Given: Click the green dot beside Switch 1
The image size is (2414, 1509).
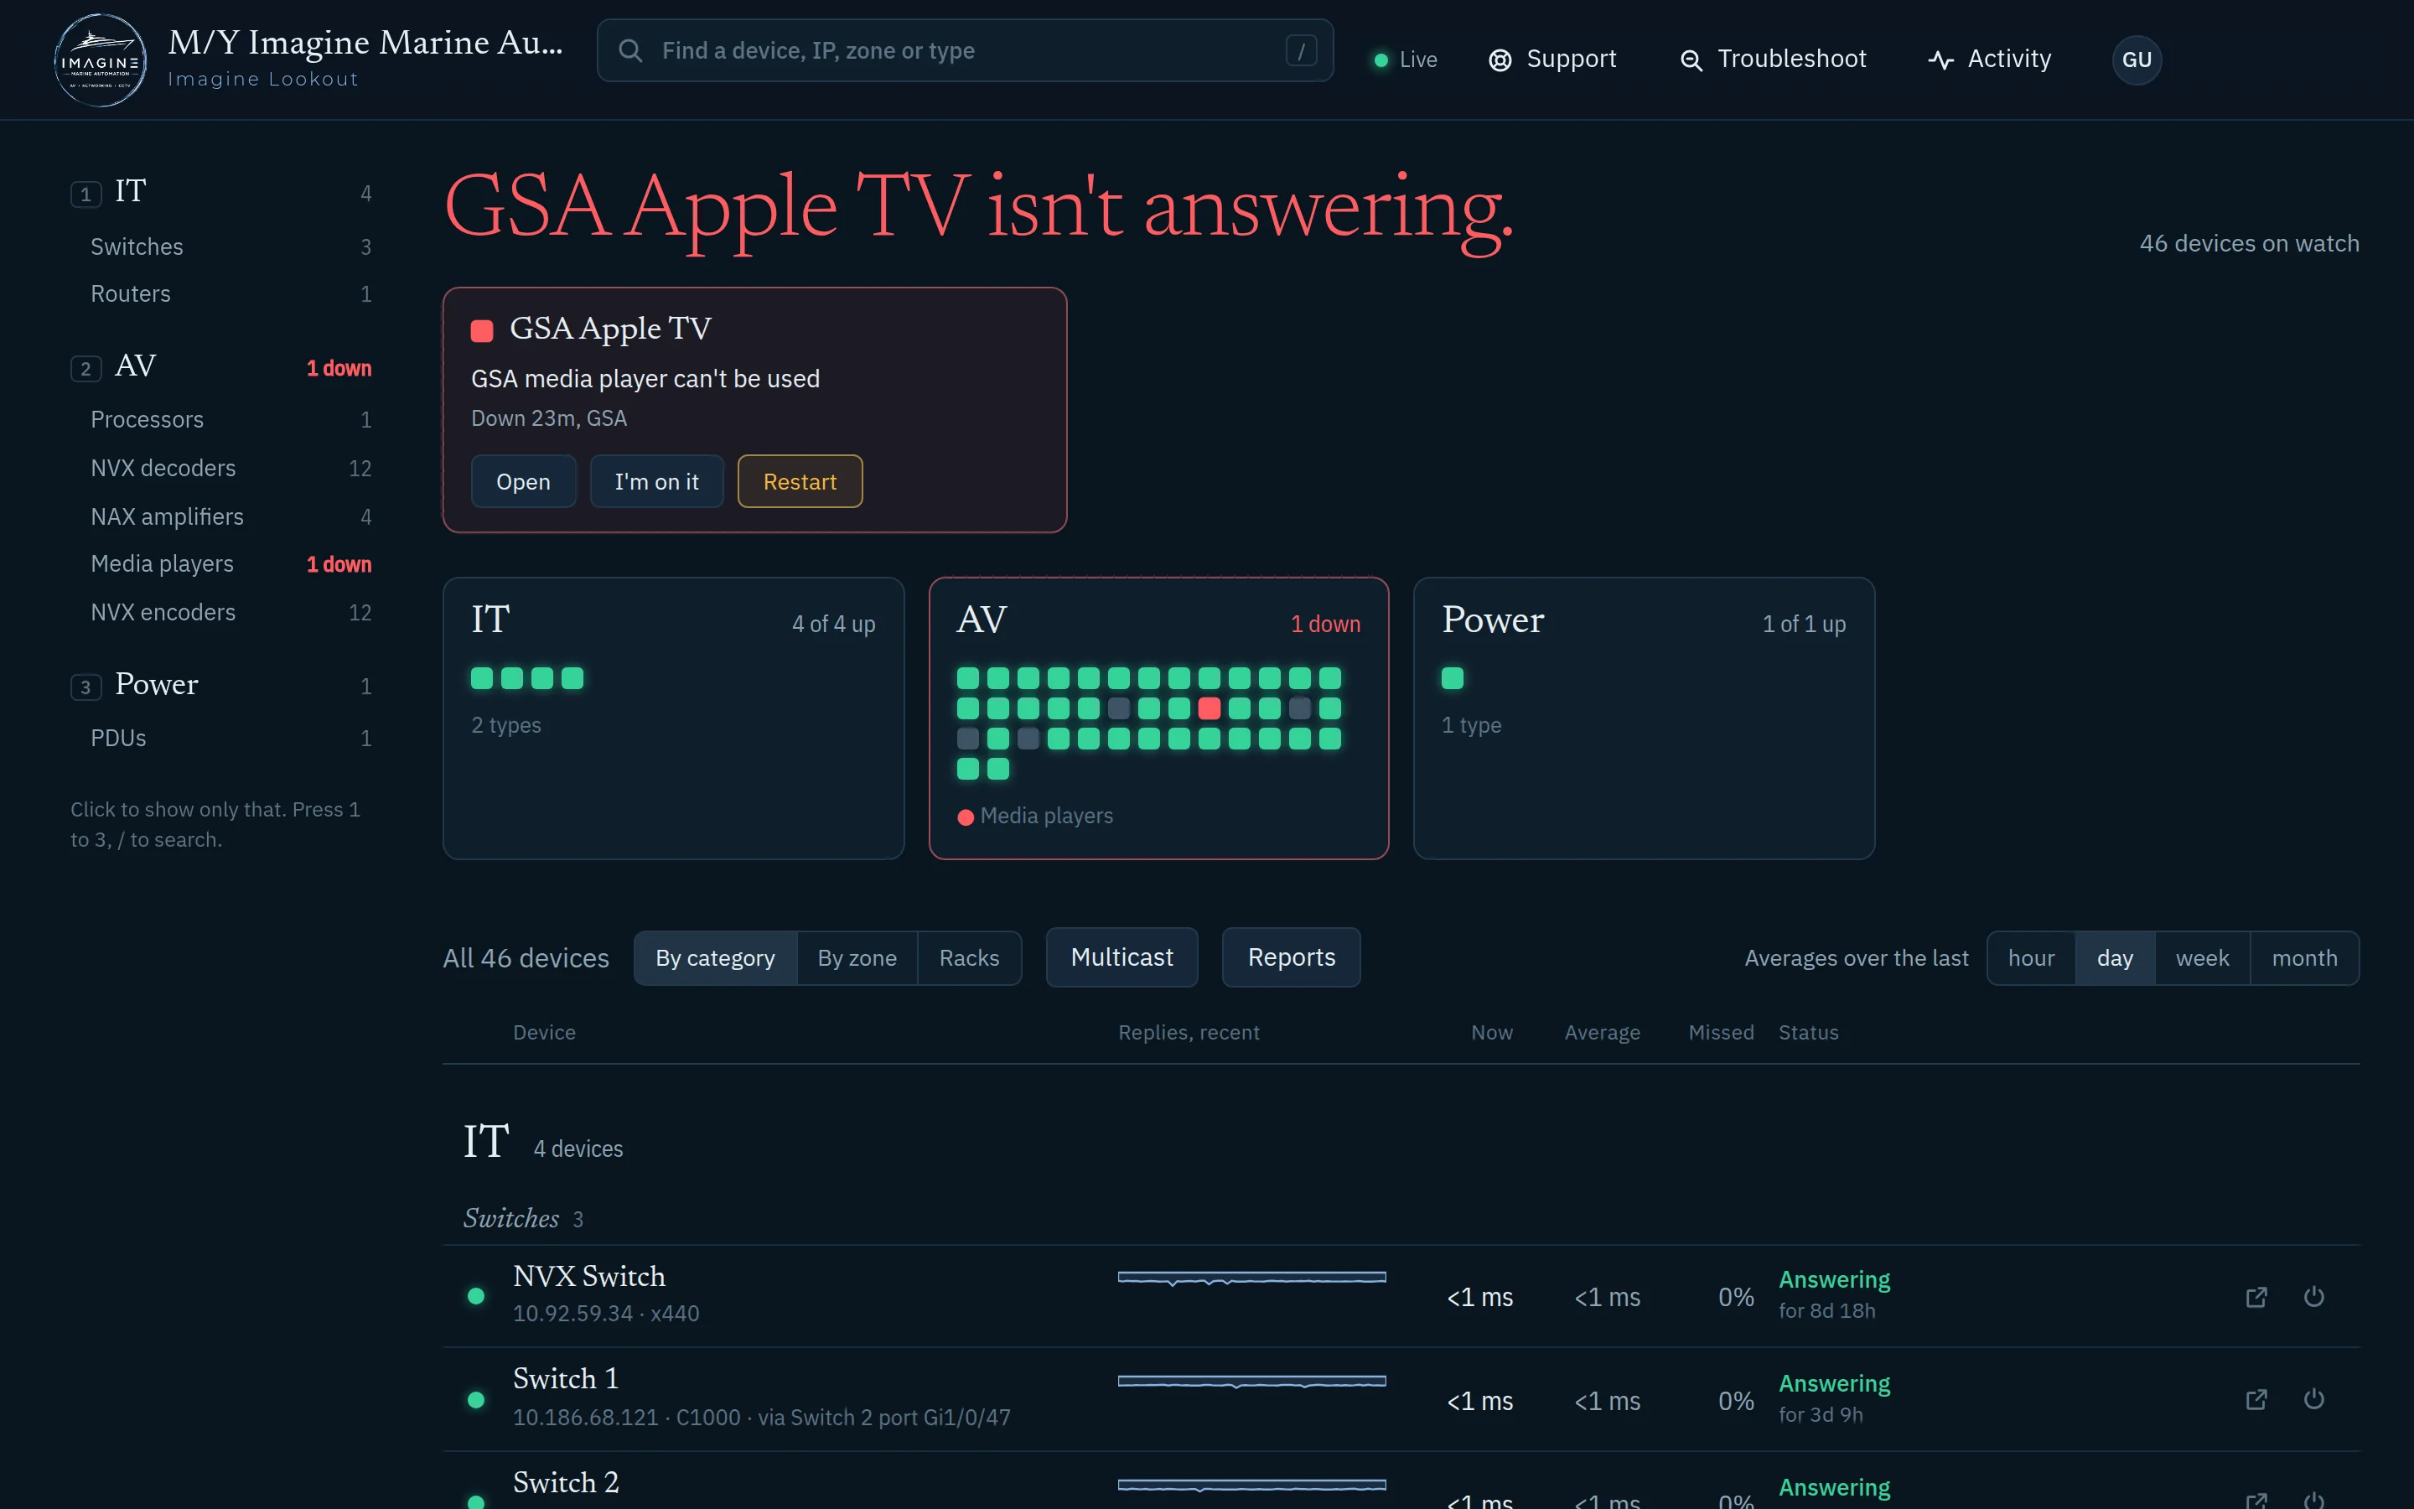Looking at the screenshot, I should coord(476,1399).
